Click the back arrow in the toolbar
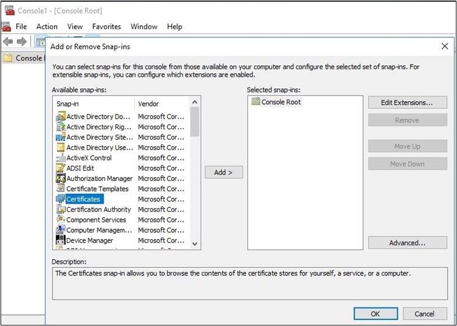457x326 pixels. [8, 41]
